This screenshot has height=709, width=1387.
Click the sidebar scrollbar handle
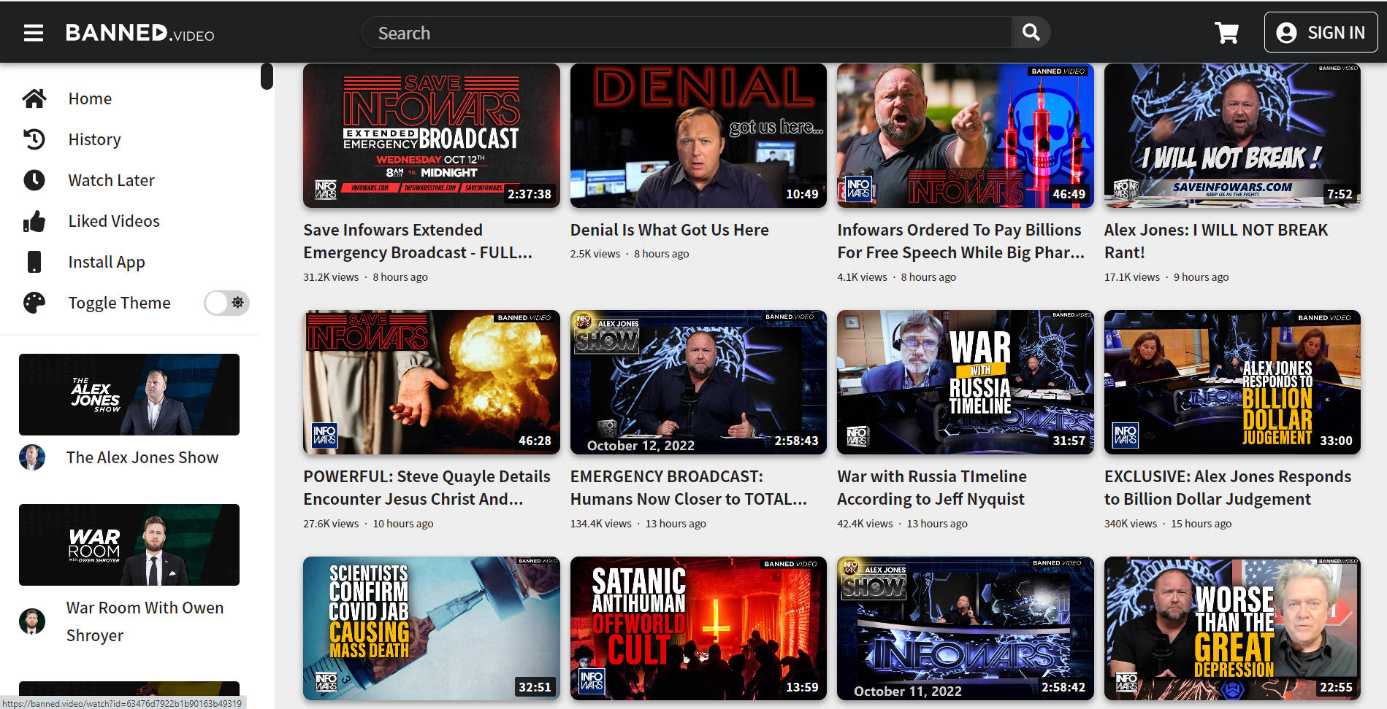(x=267, y=76)
